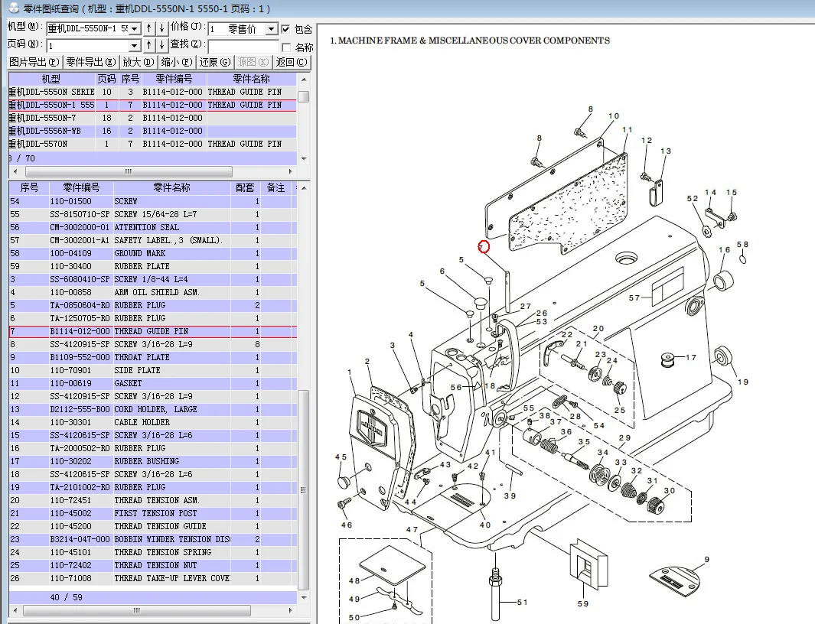Viewport: 815px width, 624px height.
Task: Click the parts list bottom scroll-left arrow
Action: [14, 610]
